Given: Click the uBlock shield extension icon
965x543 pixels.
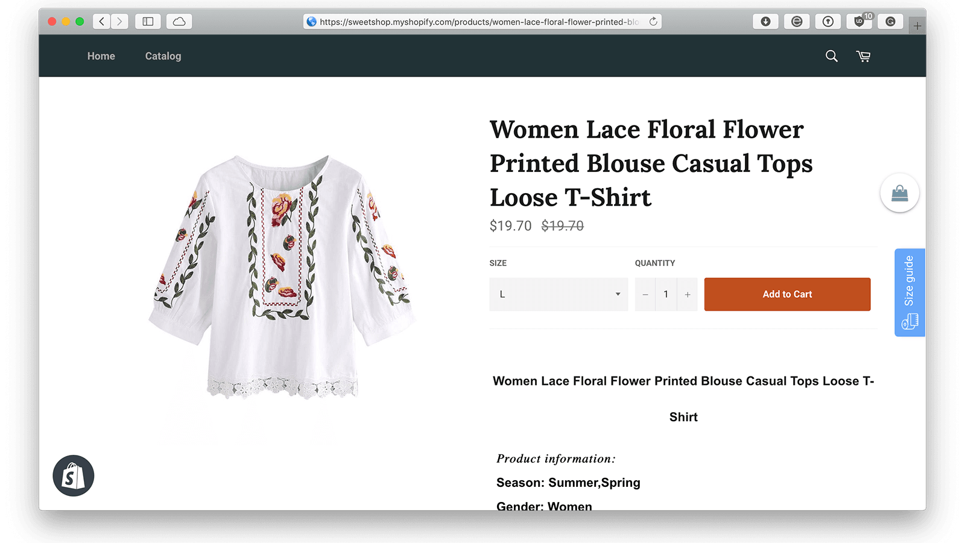Looking at the screenshot, I should [x=859, y=22].
